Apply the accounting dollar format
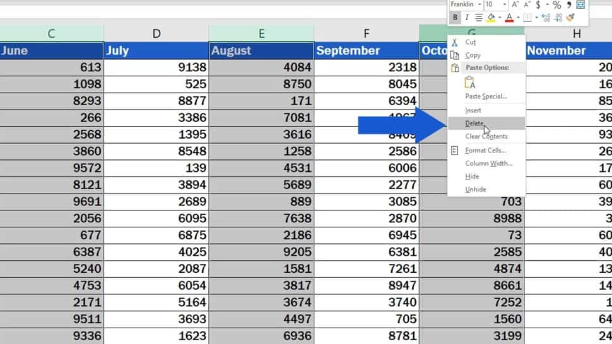The height and width of the screenshot is (344, 612). [538, 4]
